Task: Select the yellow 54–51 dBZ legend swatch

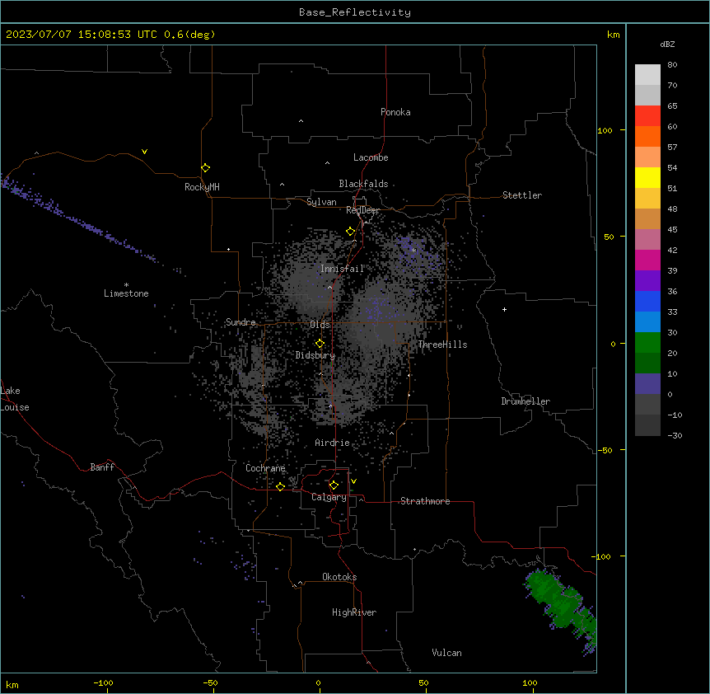Action: coord(647,177)
